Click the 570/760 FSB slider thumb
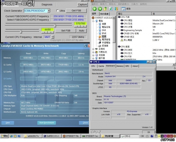This screenshot has width=176, height=142. [x=55, y=25]
